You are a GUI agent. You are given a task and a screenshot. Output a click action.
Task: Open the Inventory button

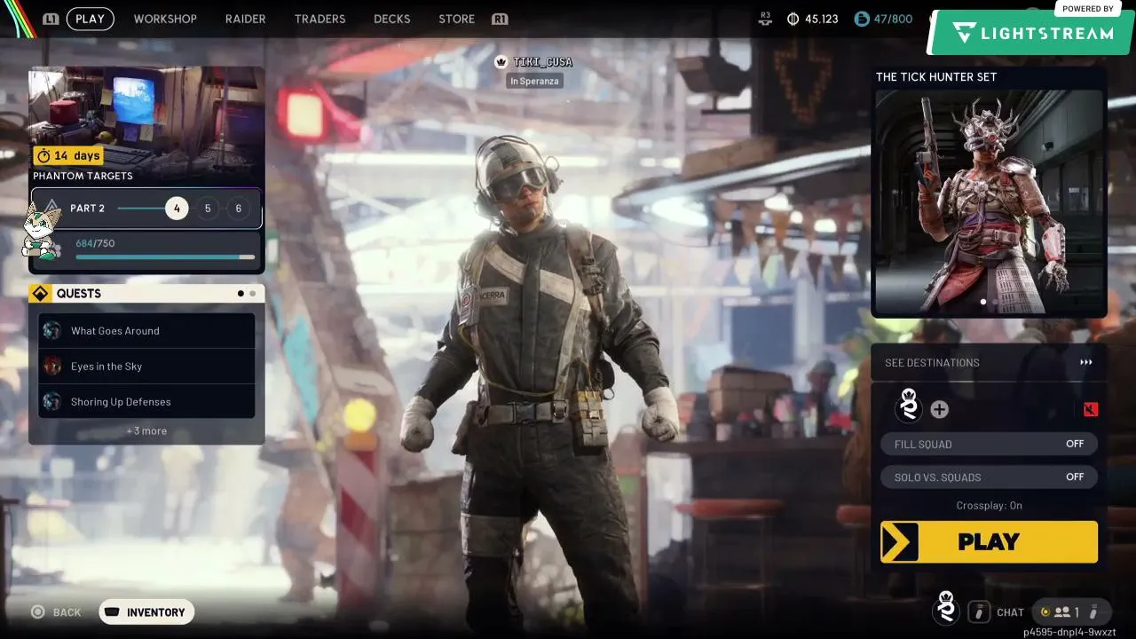point(146,612)
